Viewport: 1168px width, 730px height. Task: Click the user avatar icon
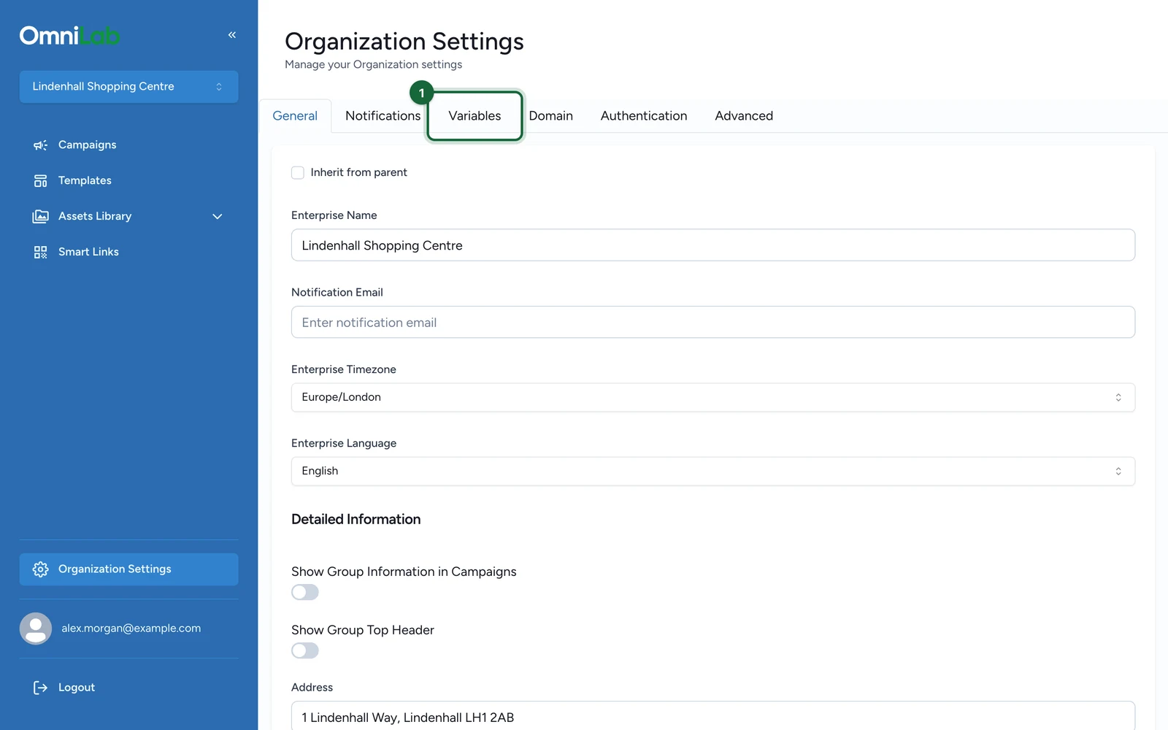tap(36, 629)
